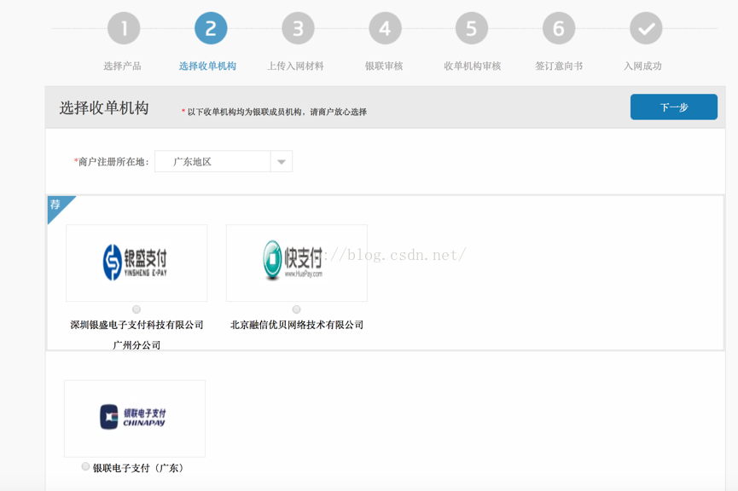Click the 广州分公司 text

137,345
